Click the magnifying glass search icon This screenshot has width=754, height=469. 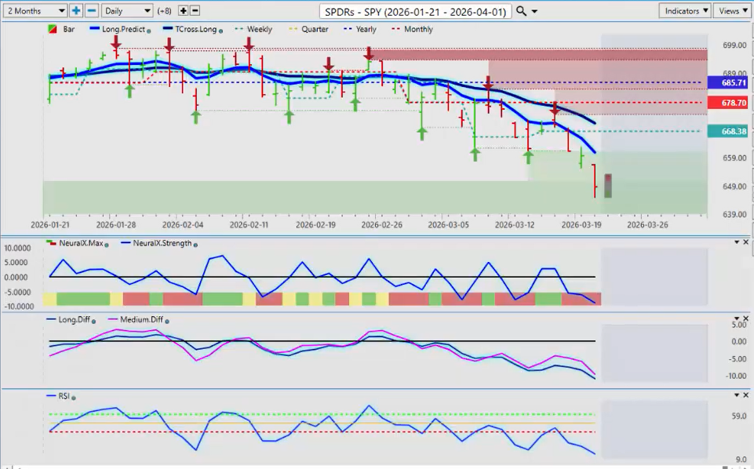click(x=523, y=11)
